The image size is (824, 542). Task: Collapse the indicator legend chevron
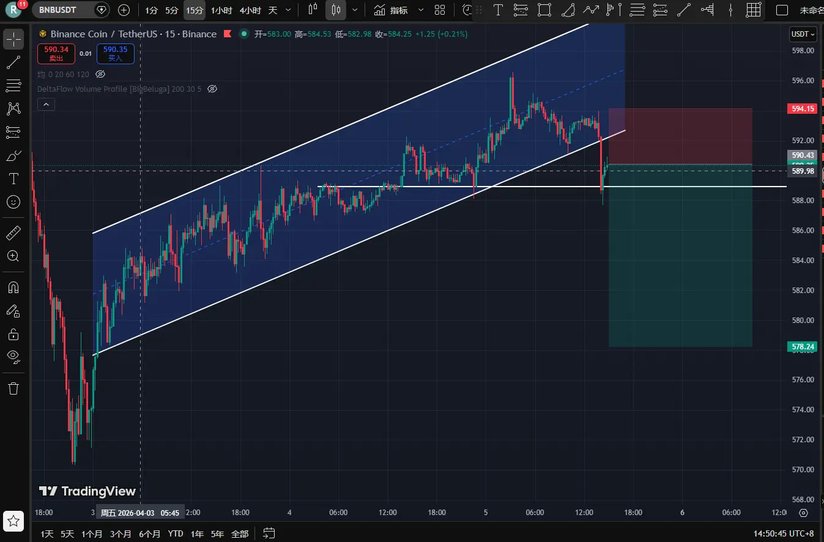46,105
